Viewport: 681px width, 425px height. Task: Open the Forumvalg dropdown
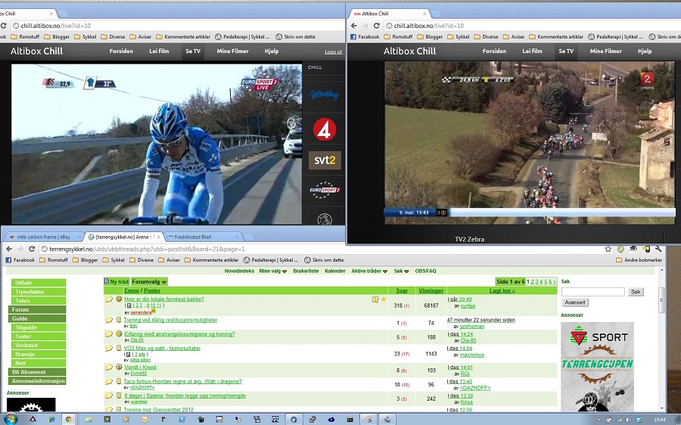click(x=149, y=282)
